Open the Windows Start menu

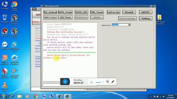click(x=3, y=97)
